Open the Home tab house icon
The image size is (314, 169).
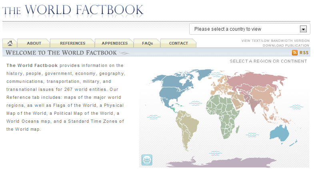point(10,43)
